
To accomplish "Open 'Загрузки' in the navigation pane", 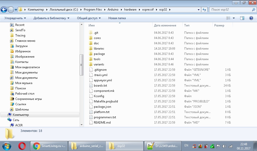I will [21, 46].
